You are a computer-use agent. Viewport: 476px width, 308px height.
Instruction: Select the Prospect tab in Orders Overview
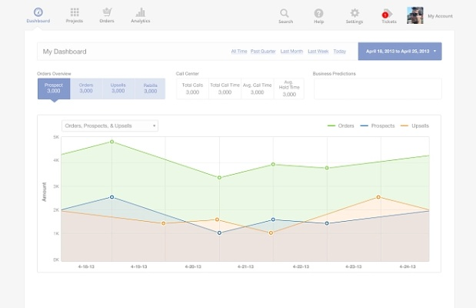coord(54,88)
